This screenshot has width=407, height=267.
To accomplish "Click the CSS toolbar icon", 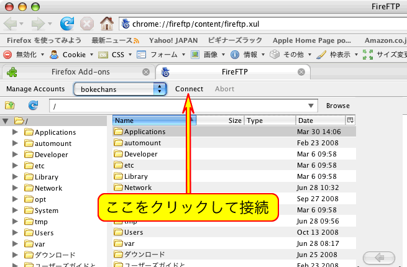I will pos(103,55).
